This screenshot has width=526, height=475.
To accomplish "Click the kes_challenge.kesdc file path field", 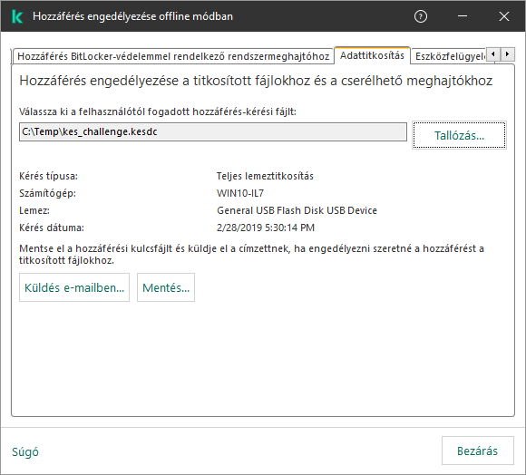I will [x=213, y=131].
